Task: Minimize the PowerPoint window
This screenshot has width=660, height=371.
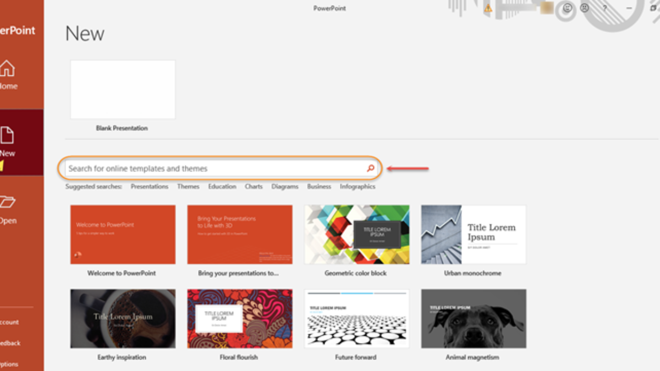Action: 630,8
